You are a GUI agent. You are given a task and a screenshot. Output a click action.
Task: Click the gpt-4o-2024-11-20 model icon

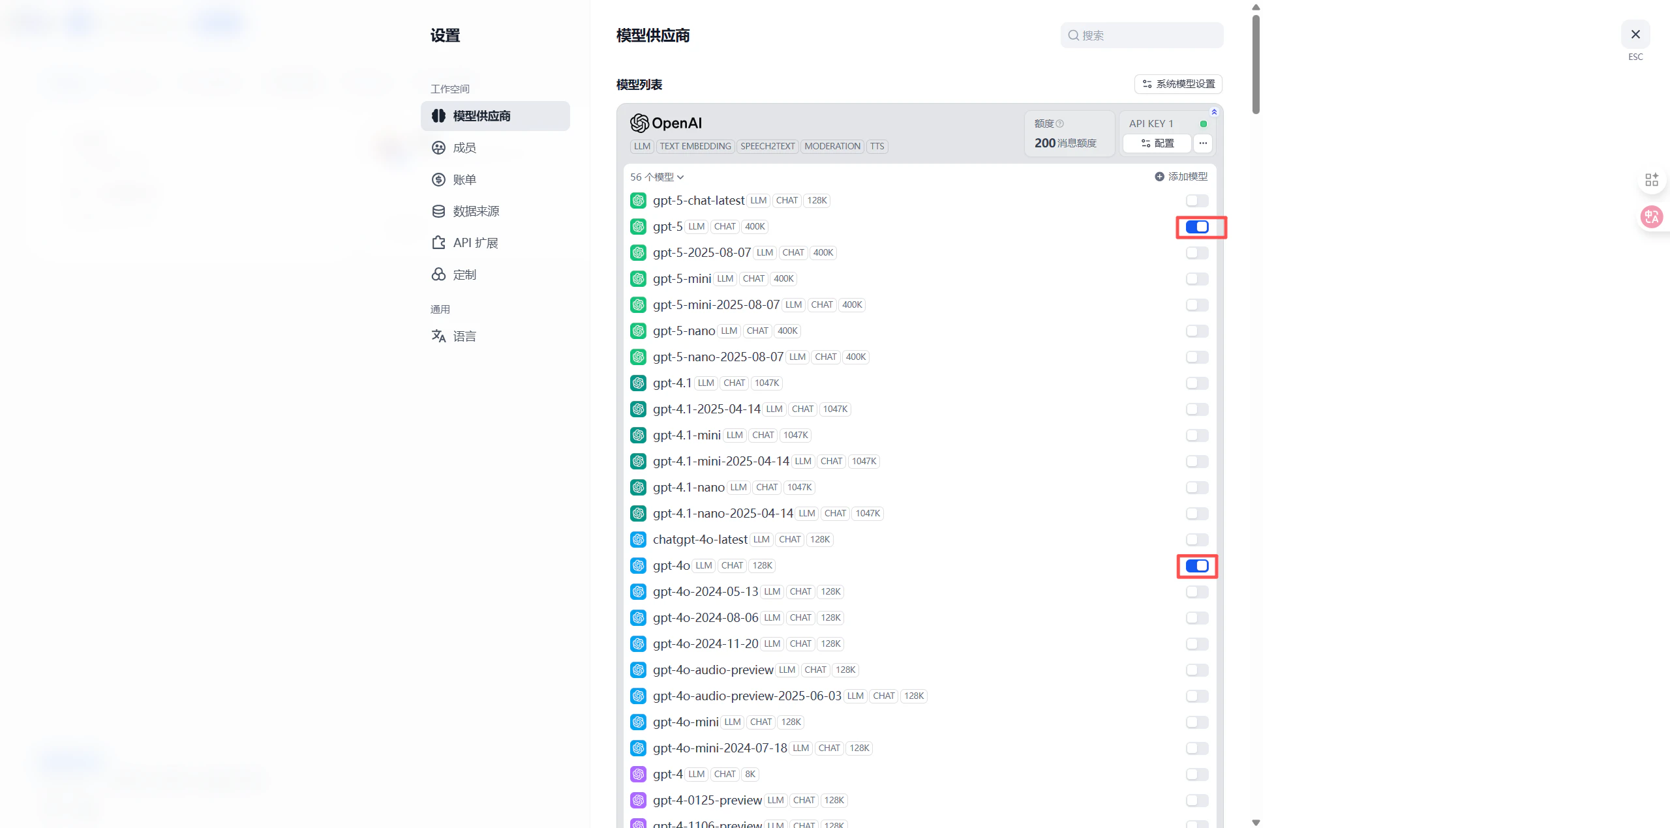[x=638, y=644]
